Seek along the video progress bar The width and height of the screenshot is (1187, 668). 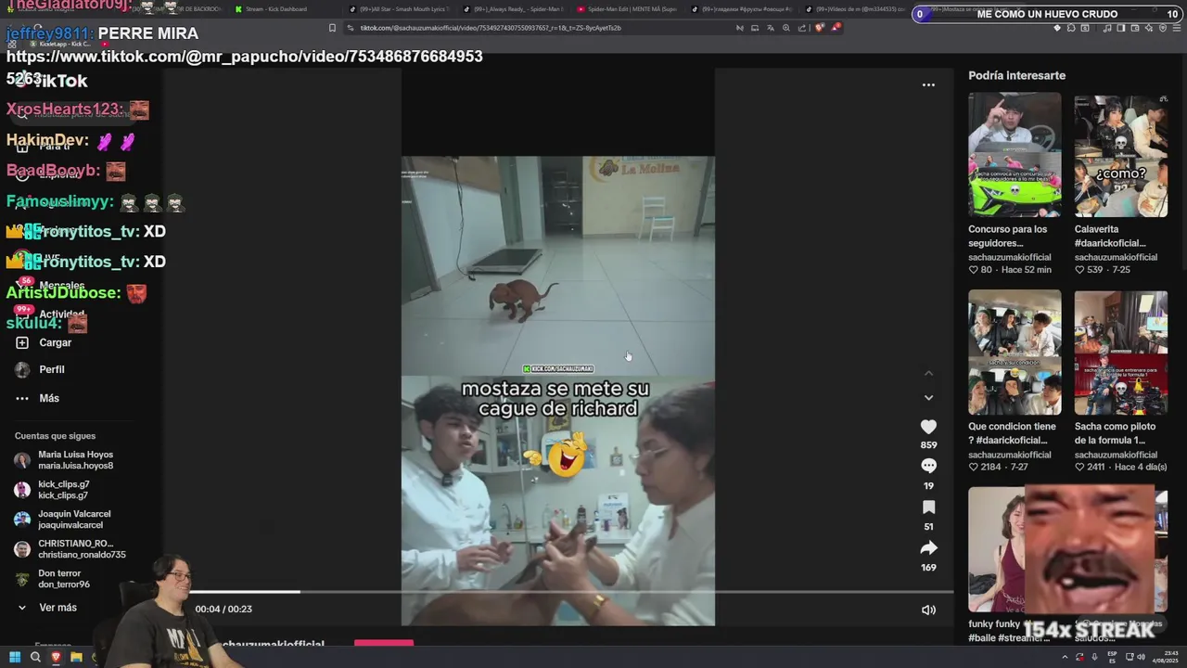click(x=570, y=591)
